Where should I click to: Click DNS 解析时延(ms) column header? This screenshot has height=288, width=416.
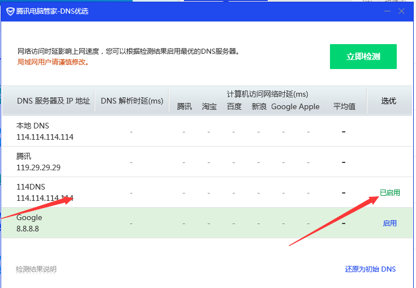point(132,101)
